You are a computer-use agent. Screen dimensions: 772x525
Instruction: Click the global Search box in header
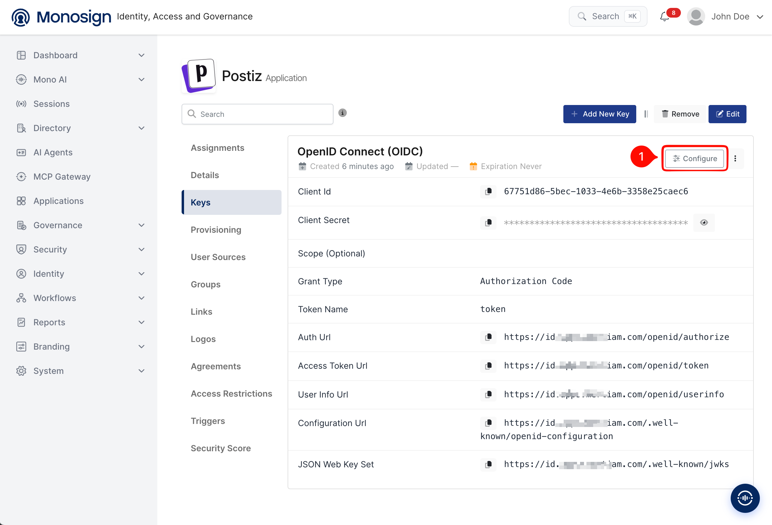point(608,16)
